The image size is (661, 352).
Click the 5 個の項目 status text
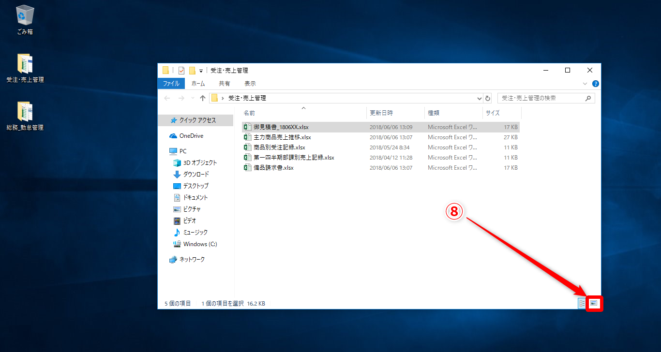pos(178,304)
